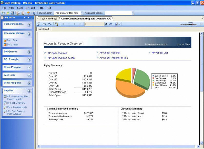Open the File menu

[4, 8]
